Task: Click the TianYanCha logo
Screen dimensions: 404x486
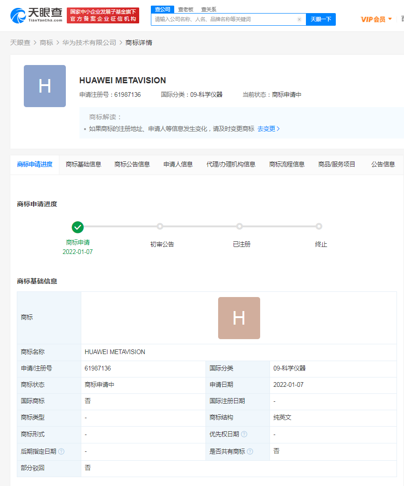Action: click(x=36, y=15)
